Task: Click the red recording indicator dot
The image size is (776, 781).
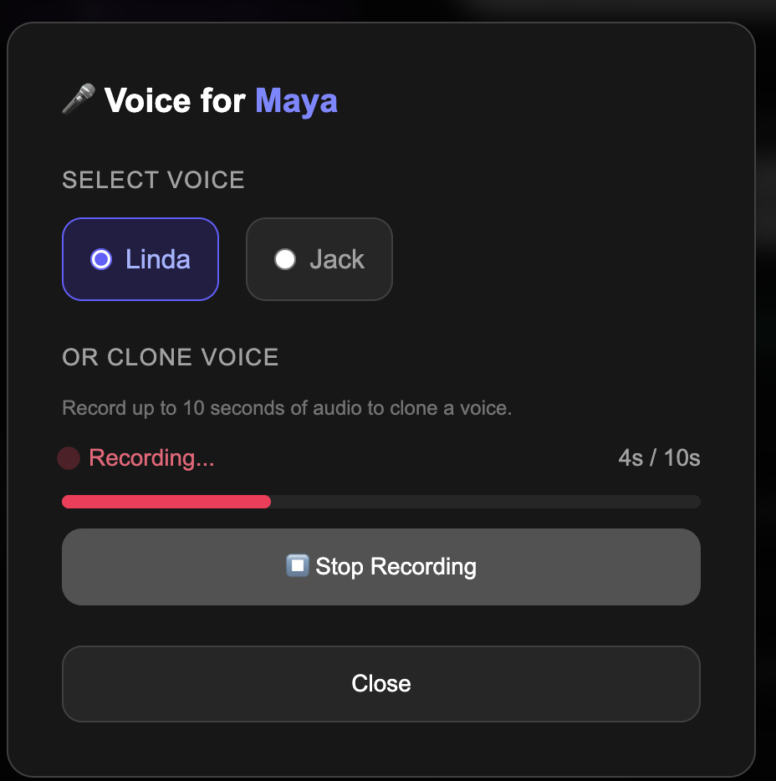Action: [x=69, y=458]
